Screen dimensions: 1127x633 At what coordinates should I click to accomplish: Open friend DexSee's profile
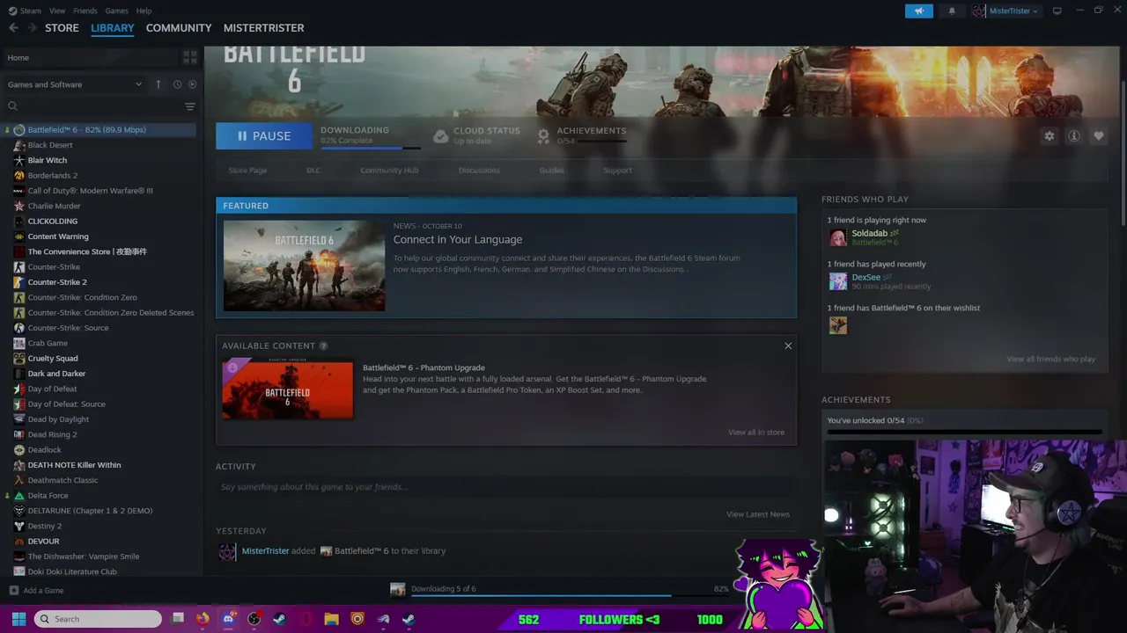(866, 278)
